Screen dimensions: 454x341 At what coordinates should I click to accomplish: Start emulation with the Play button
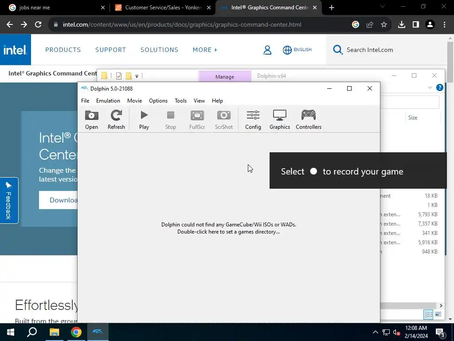tap(144, 120)
